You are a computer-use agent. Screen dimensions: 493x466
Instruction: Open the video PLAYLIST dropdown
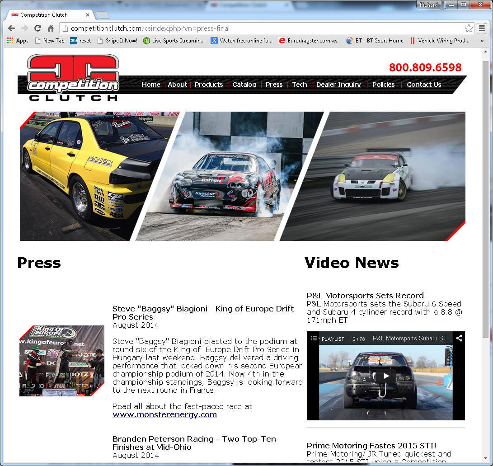tap(327, 339)
